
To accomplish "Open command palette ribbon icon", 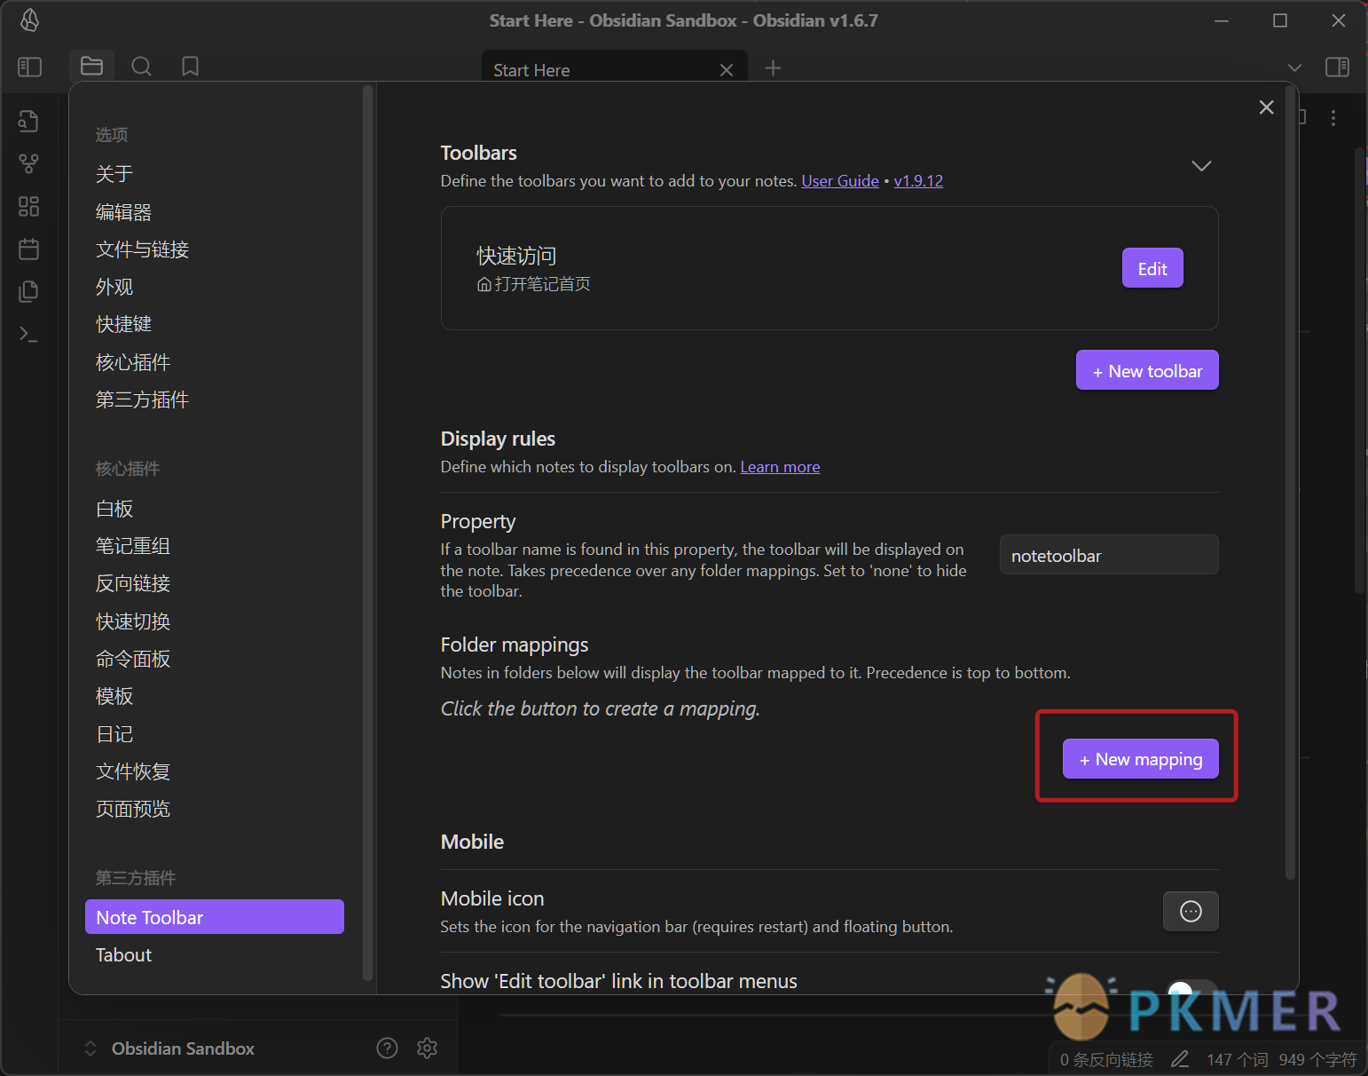I will pos(28,334).
